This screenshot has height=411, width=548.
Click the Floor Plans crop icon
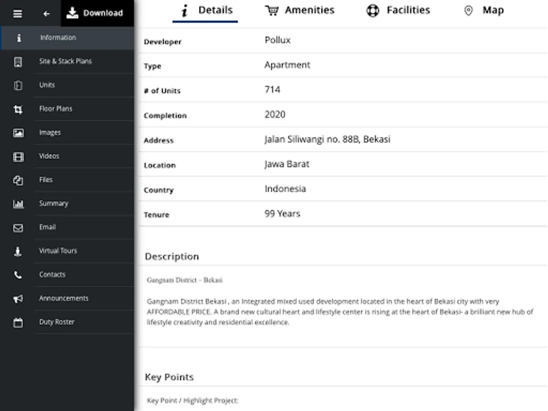click(18, 109)
